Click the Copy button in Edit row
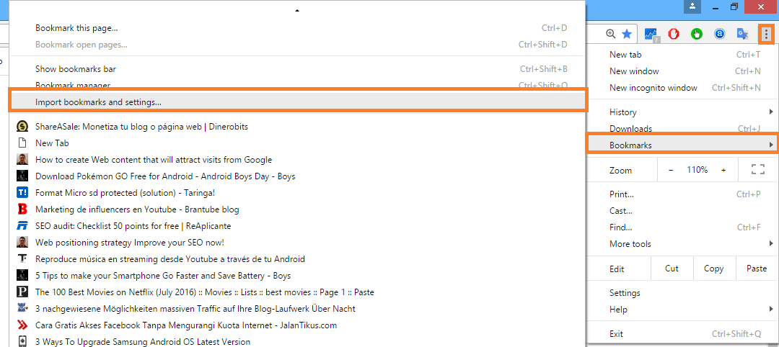The image size is (779, 347). (713, 269)
